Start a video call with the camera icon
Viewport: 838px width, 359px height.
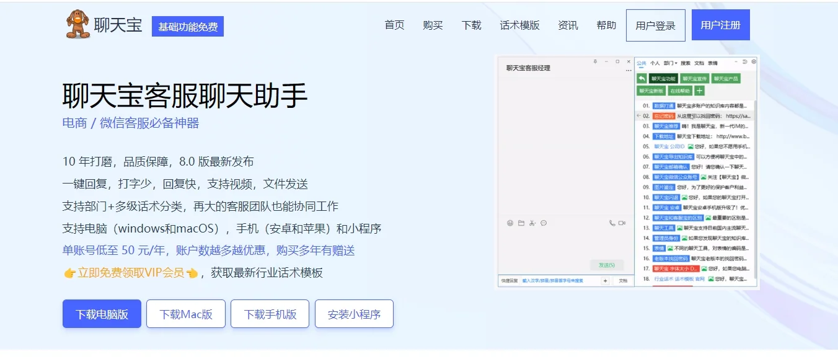[x=622, y=223]
